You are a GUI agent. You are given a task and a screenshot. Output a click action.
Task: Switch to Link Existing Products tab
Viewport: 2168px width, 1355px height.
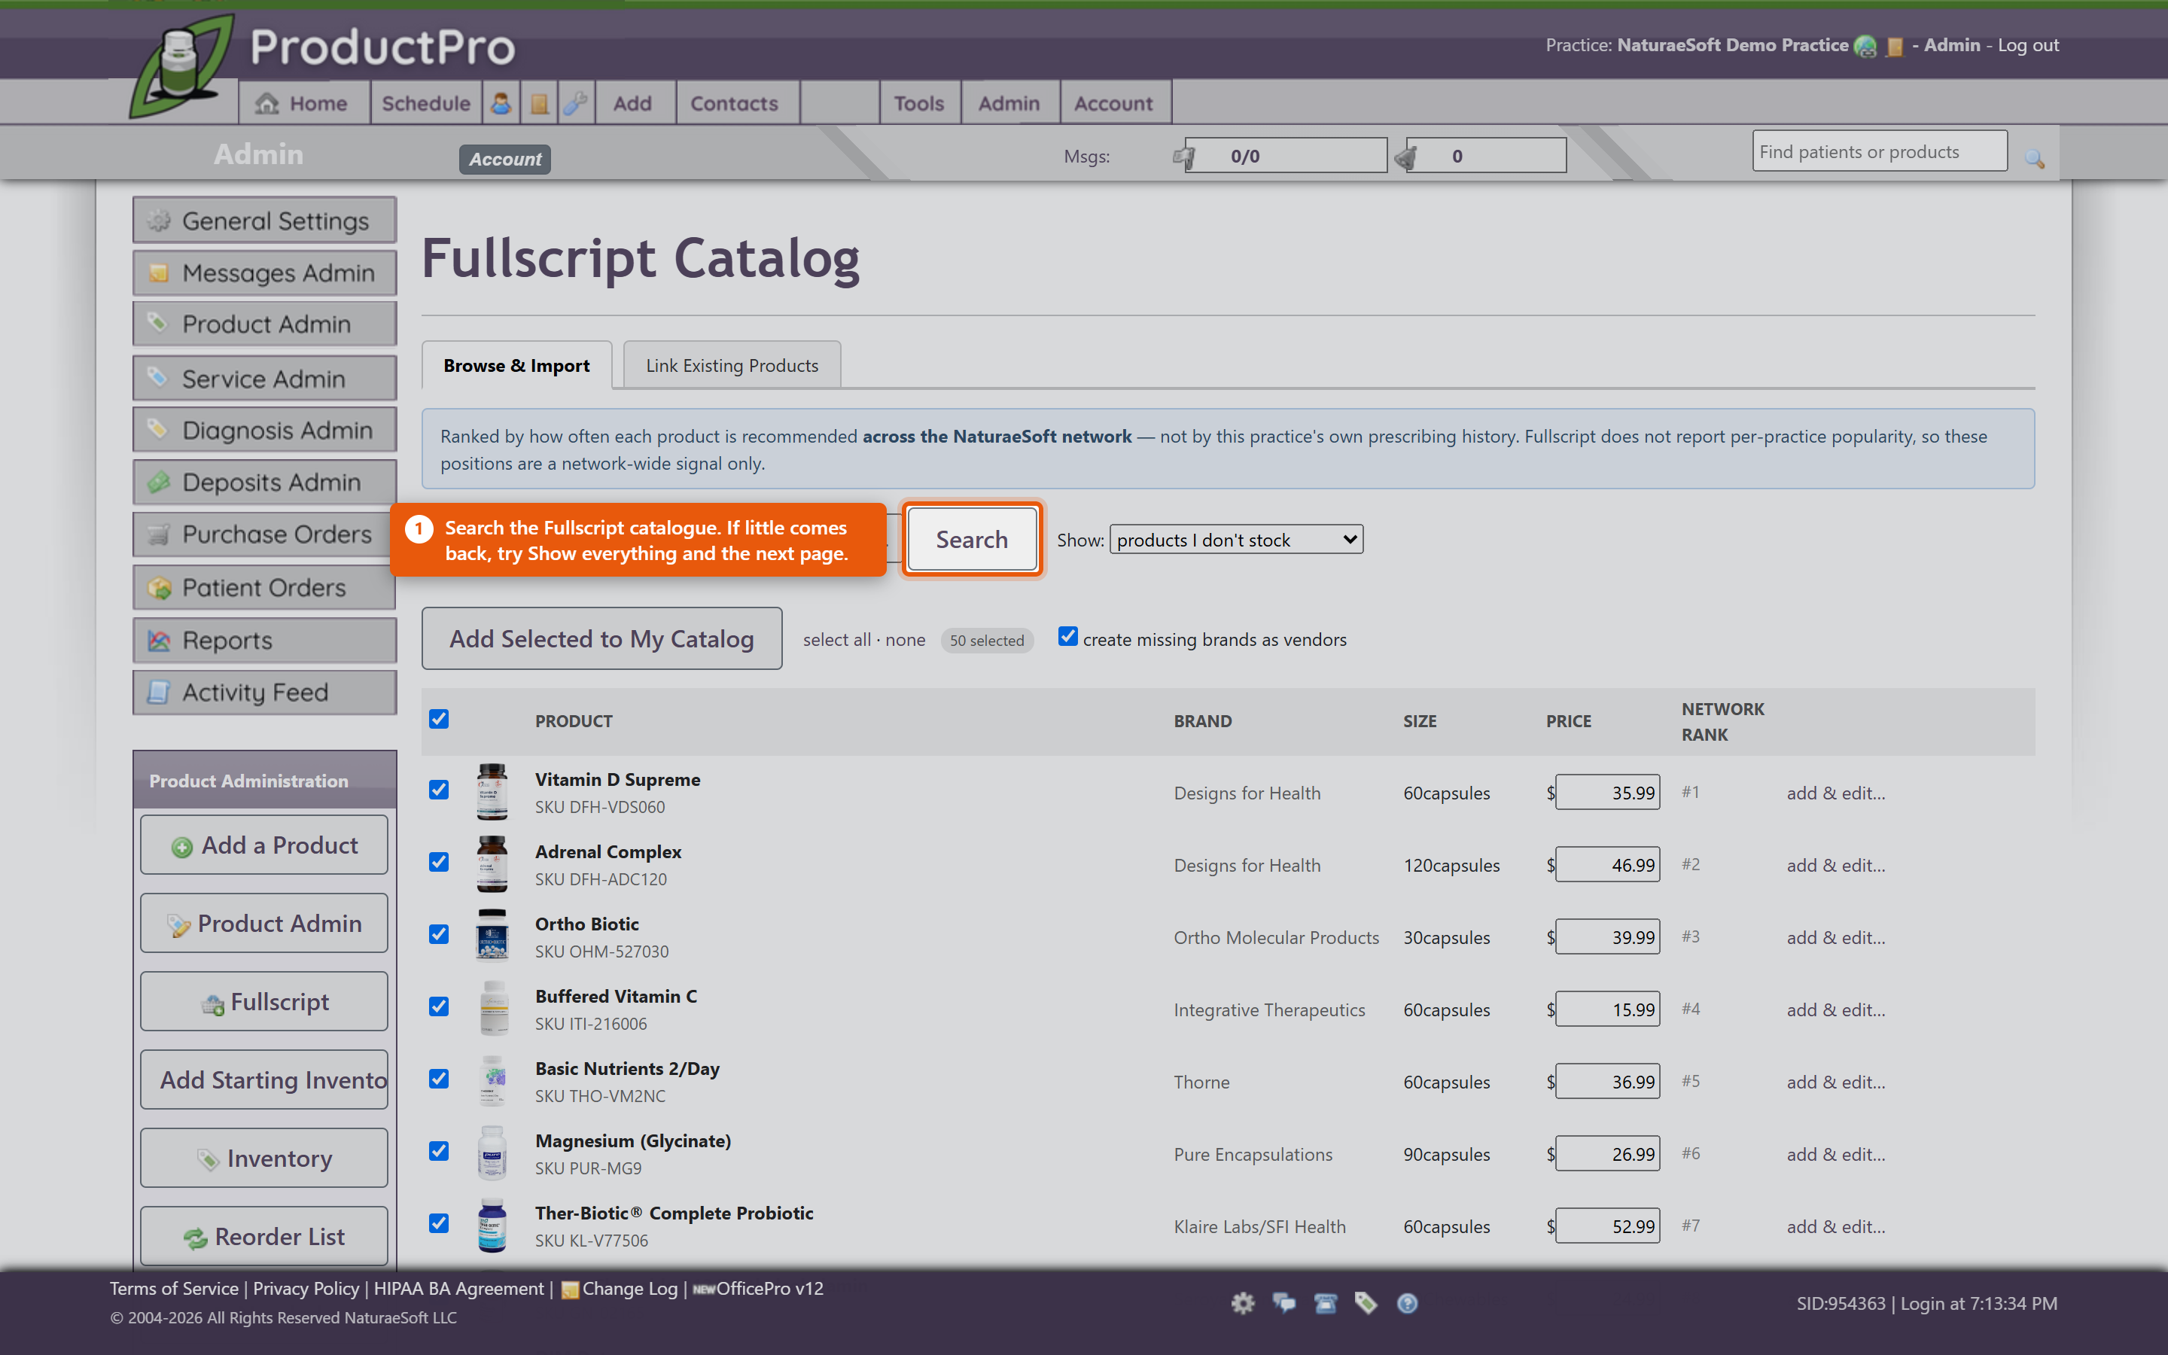pyautogui.click(x=732, y=365)
